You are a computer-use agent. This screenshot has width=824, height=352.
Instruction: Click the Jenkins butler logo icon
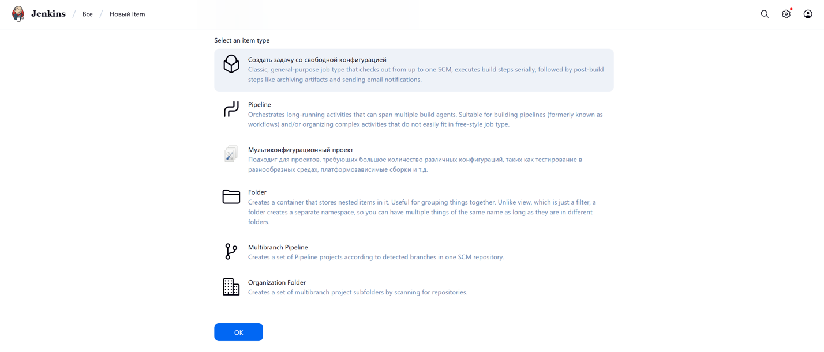[x=18, y=14]
